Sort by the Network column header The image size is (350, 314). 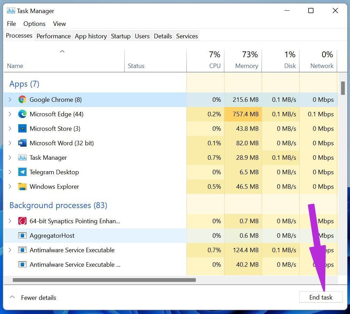318,60
